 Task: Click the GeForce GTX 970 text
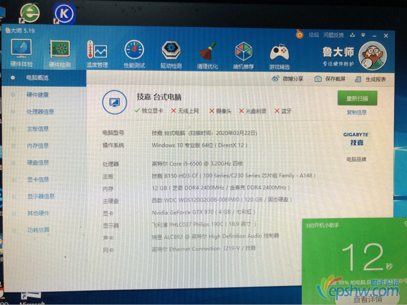pos(203,212)
